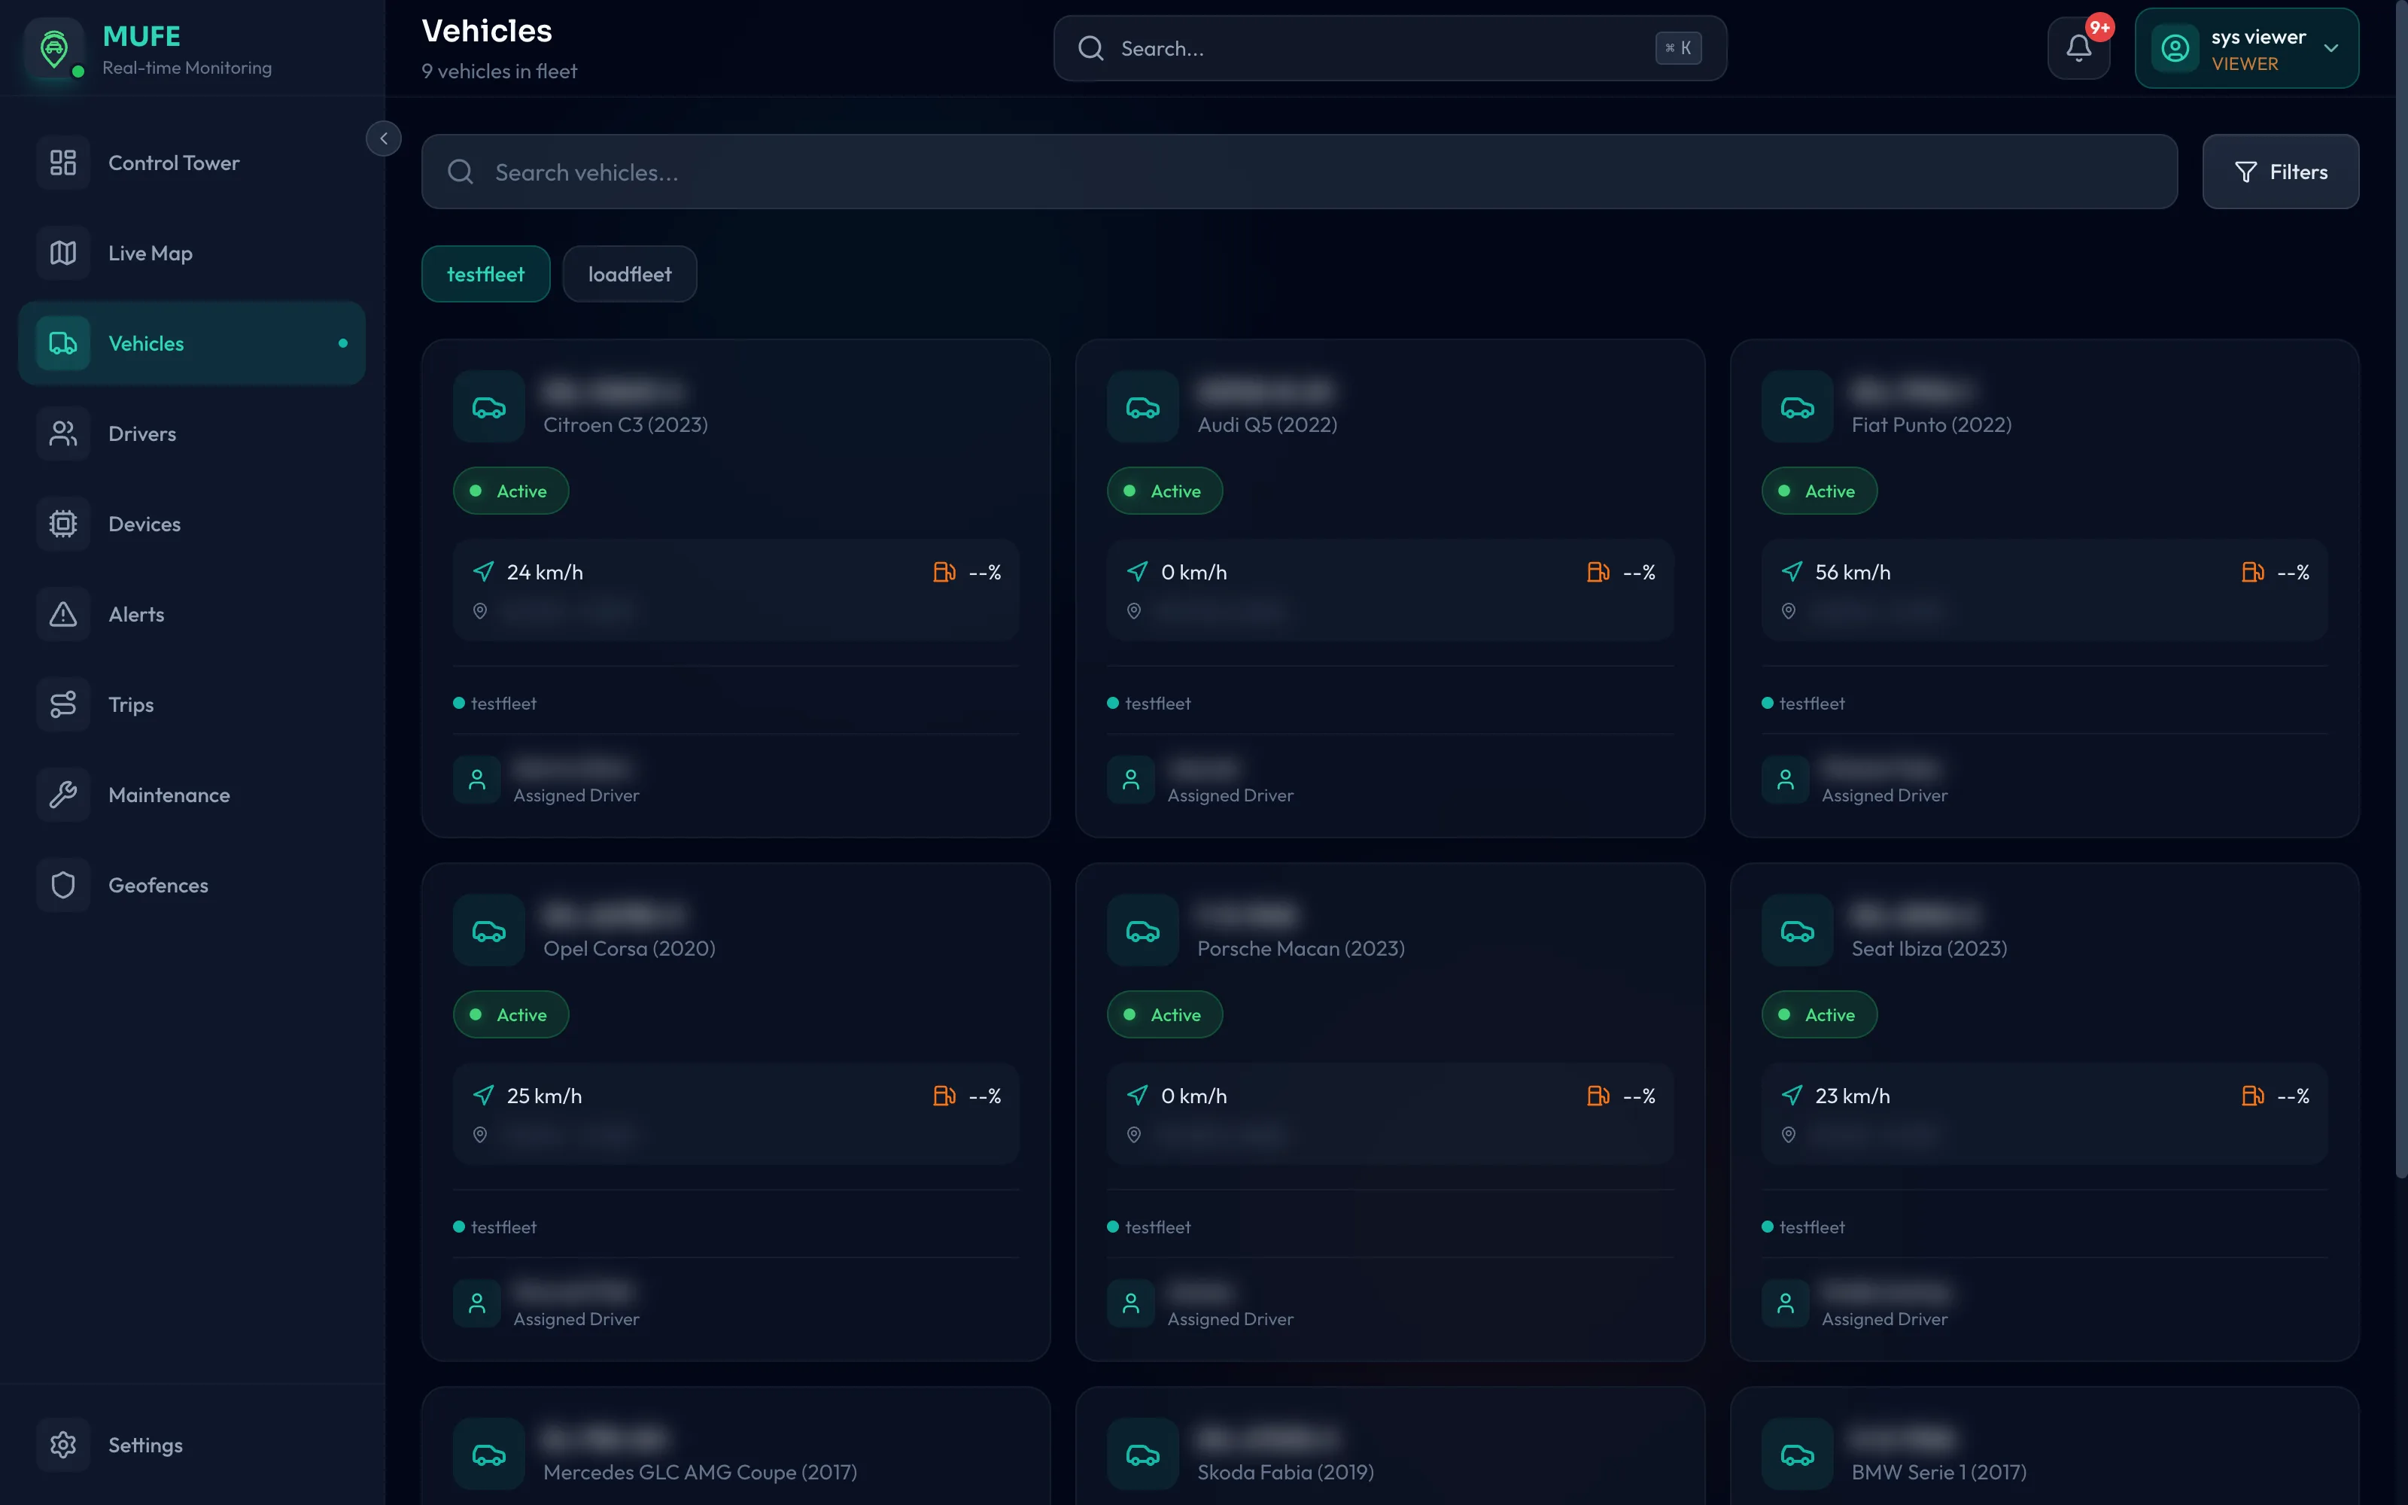The height and width of the screenshot is (1505, 2408).
Task: Click the Active badge on Citroen C3
Action: coord(510,491)
